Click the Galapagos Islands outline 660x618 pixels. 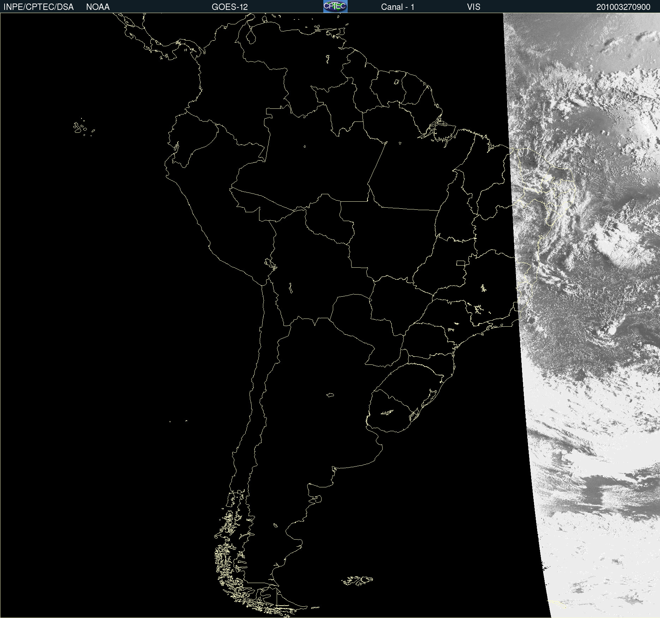click(x=84, y=127)
